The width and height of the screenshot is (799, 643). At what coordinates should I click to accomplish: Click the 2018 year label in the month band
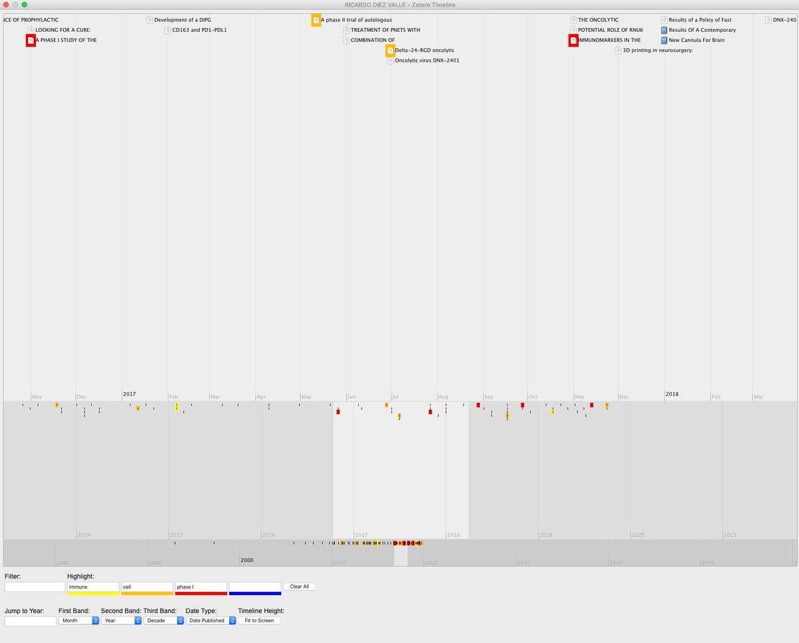[672, 394]
